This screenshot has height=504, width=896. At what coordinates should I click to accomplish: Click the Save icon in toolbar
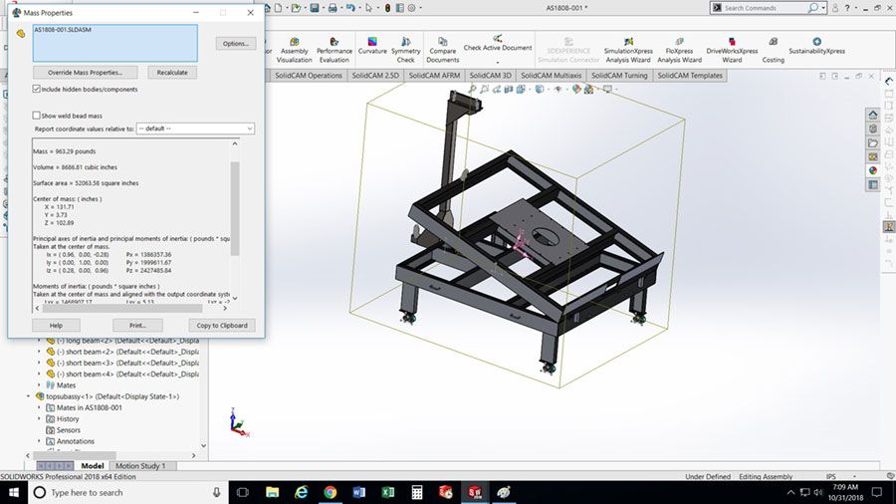coord(315,8)
